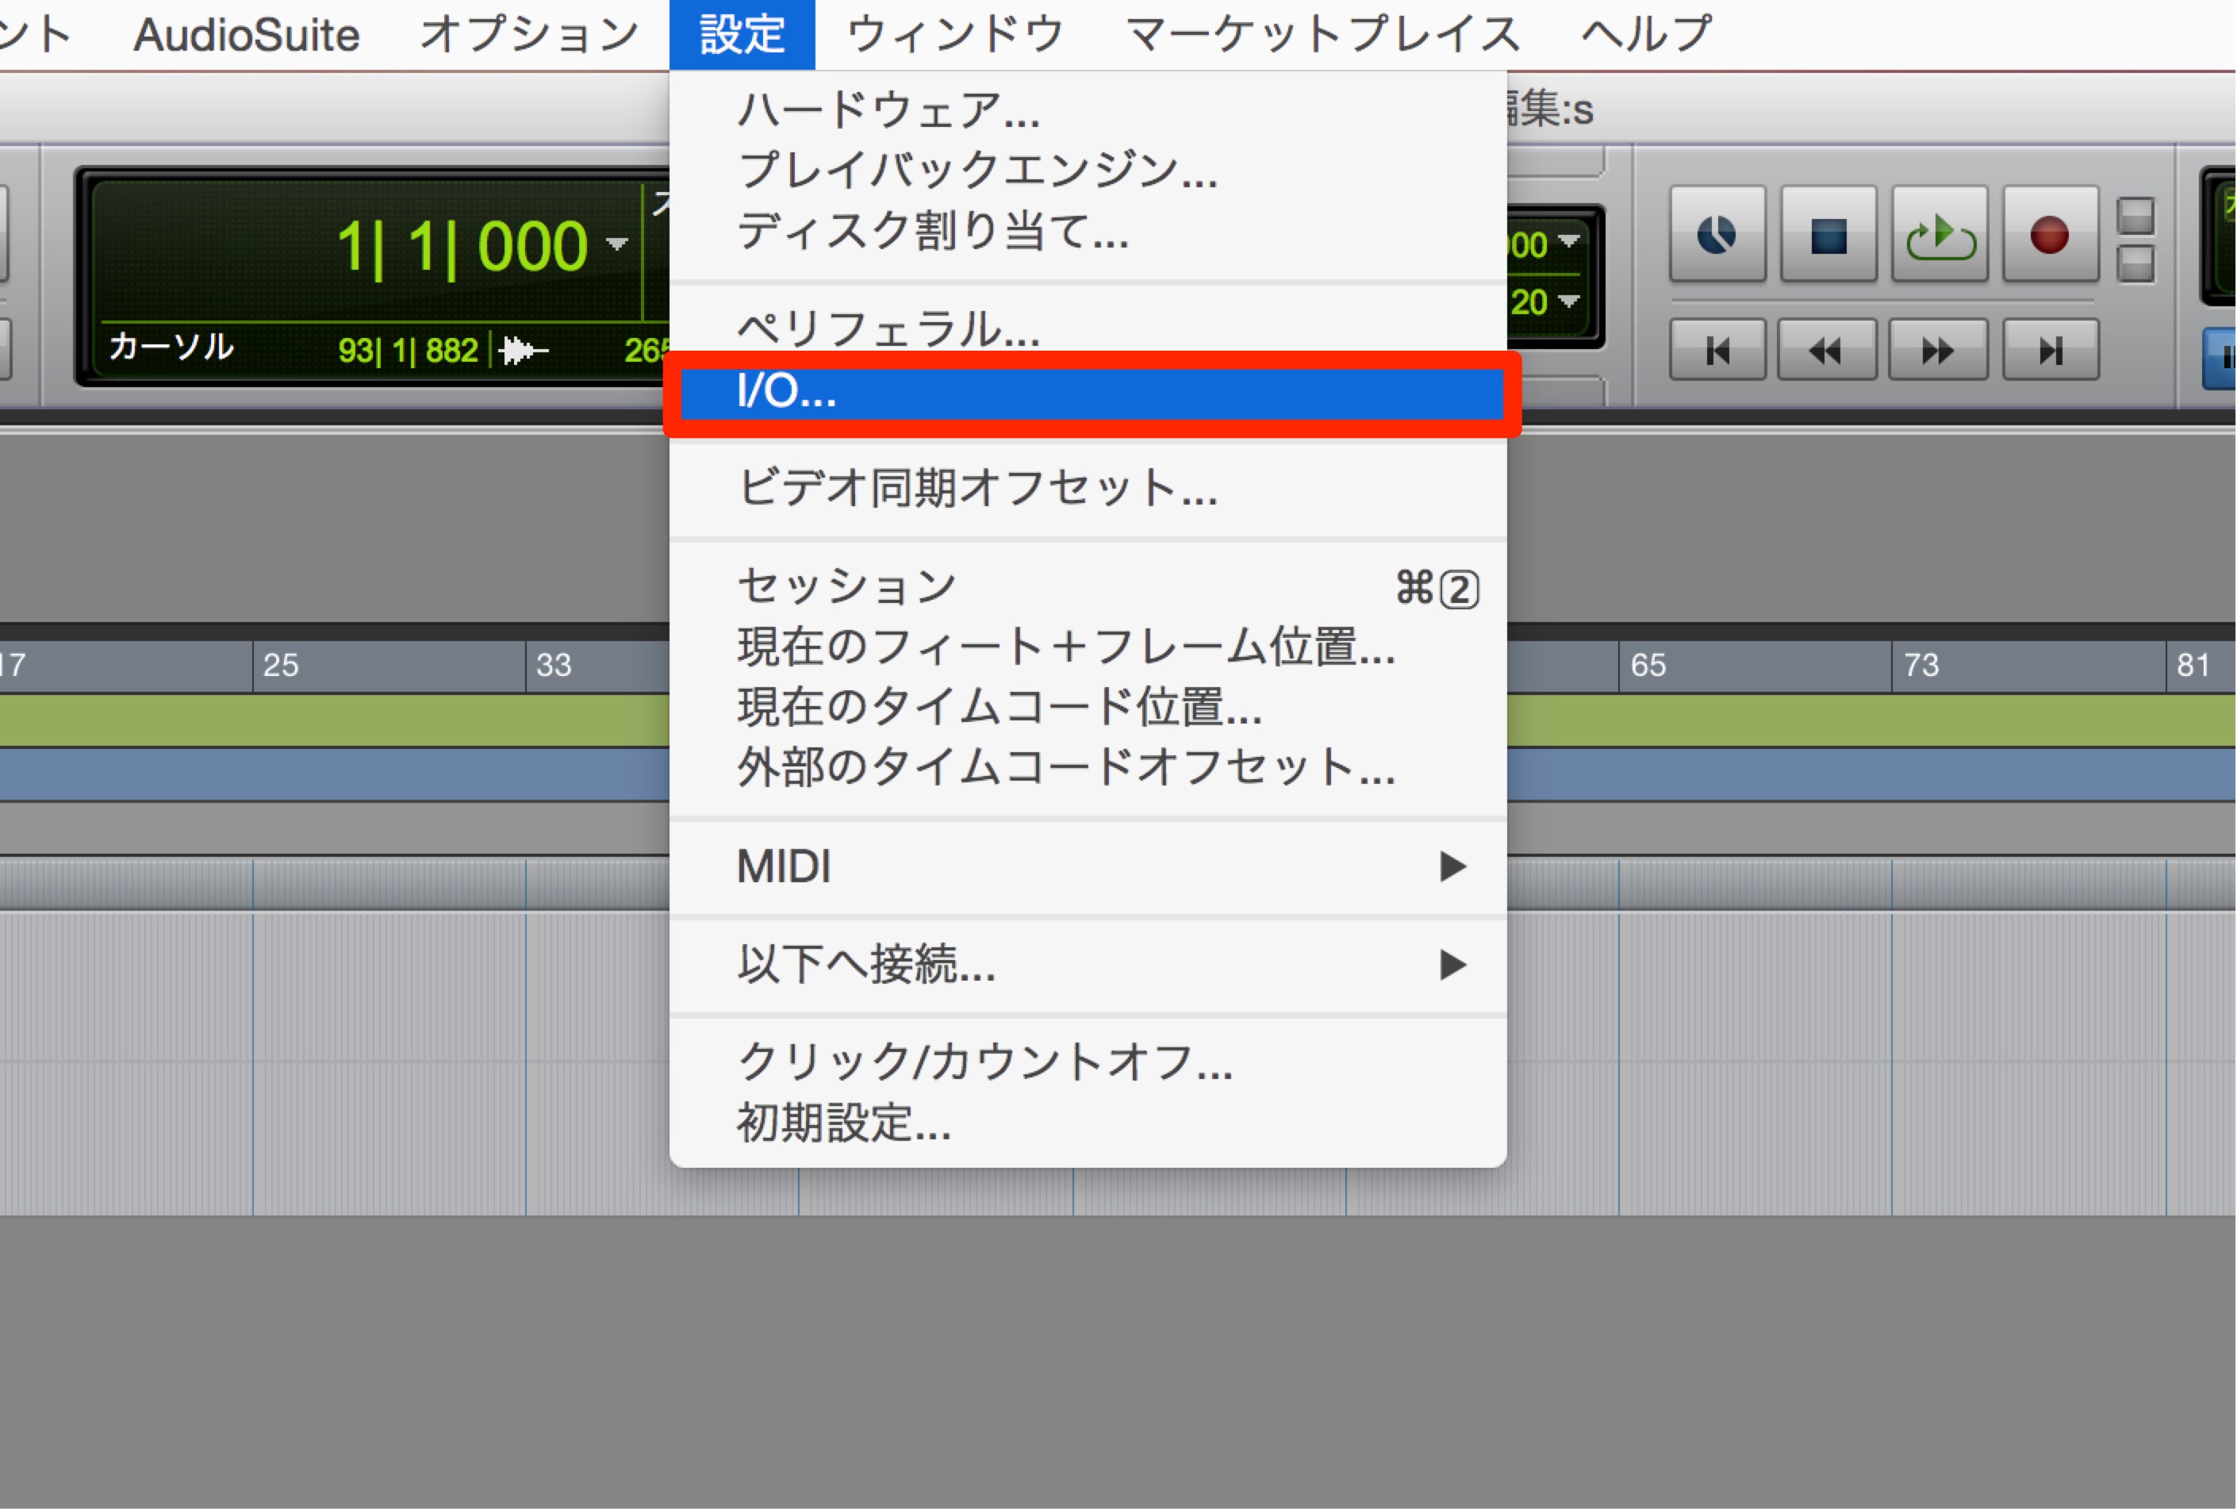Choose ハードウェア... from the menu
The width and height of the screenshot is (2237, 1509).
coord(1088,109)
